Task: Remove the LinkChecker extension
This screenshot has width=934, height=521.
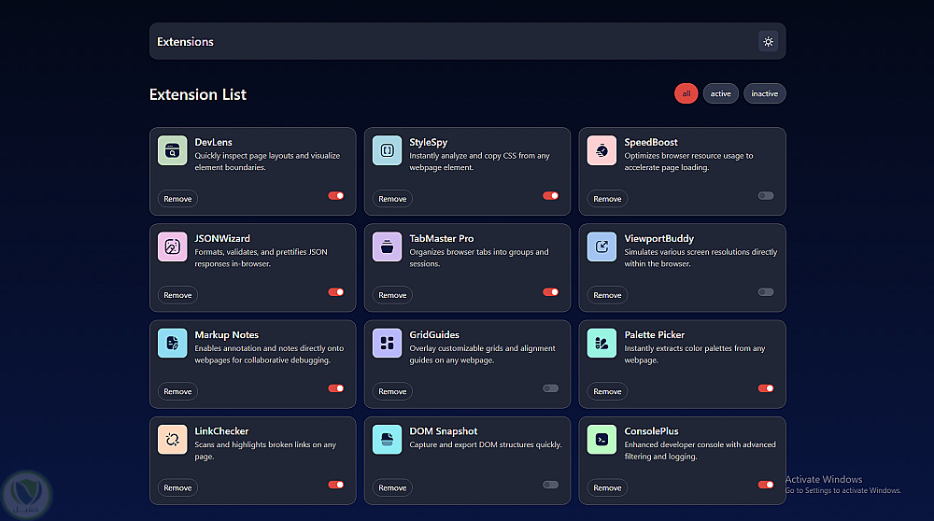Action: [177, 488]
